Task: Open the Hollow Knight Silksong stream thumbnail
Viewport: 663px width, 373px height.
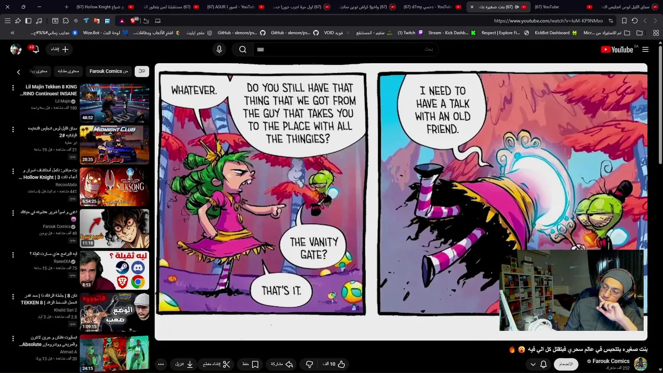Action: [x=114, y=187]
